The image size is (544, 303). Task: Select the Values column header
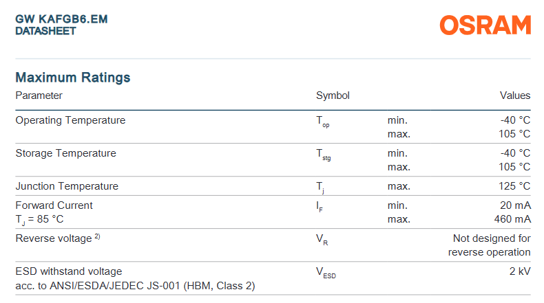click(515, 96)
